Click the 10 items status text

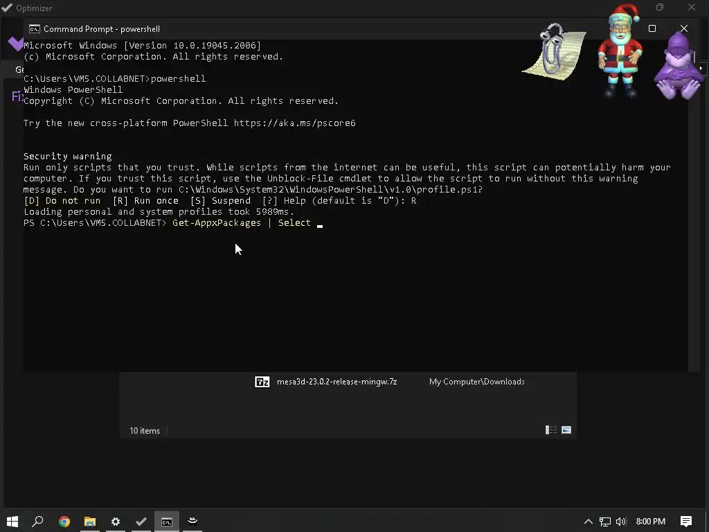[x=145, y=431]
